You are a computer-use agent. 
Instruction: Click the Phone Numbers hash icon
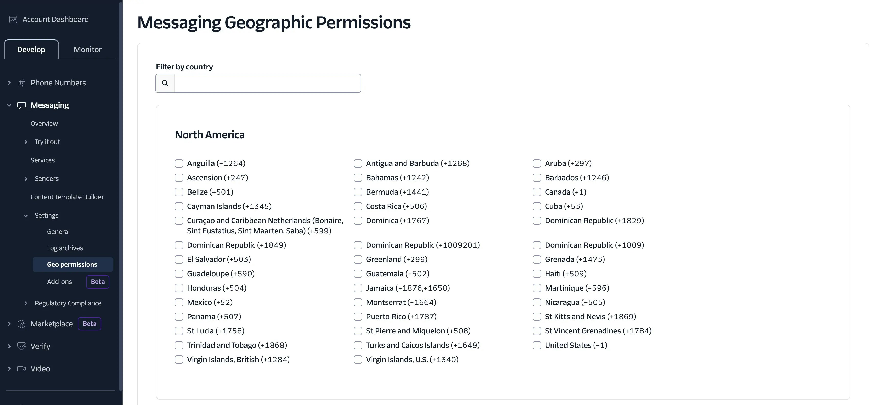tap(21, 83)
